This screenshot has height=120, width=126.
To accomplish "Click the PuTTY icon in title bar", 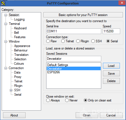I will [3, 3].
